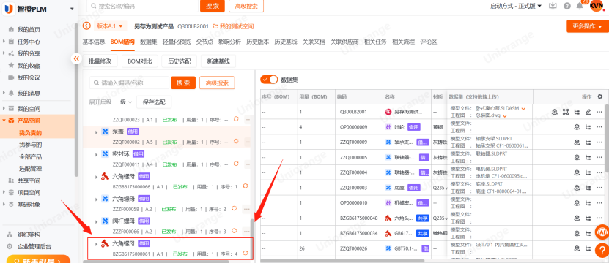The height and width of the screenshot is (263, 609).
Task: Open the 展开层级 一级 dropdown
Action: 123,102
